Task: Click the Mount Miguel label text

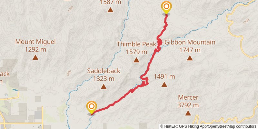Action: 35,42
